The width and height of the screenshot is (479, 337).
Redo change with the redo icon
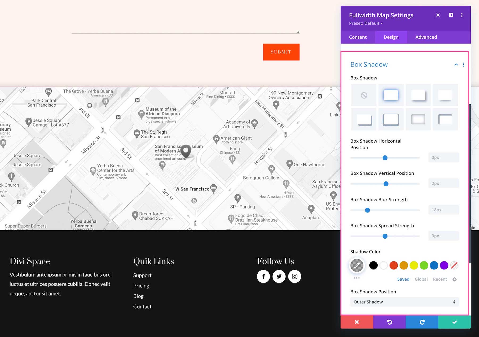(421, 322)
